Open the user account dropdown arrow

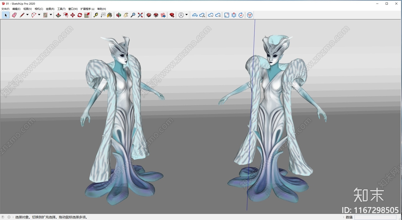186,15
